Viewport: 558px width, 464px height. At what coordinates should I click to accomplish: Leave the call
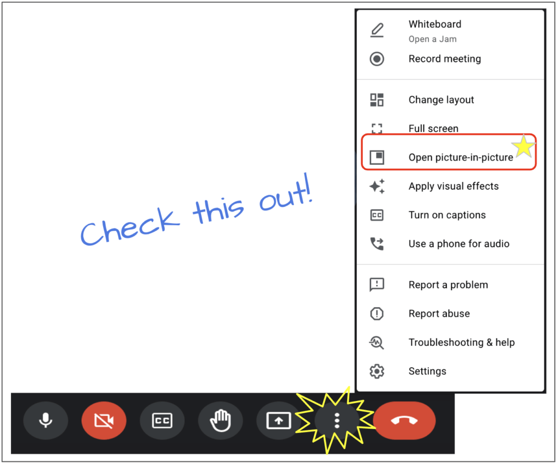click(x=404, y=420)
